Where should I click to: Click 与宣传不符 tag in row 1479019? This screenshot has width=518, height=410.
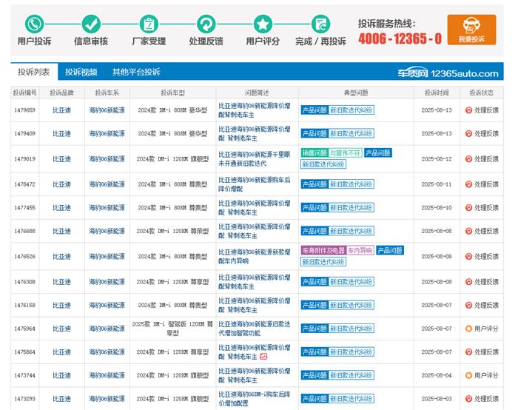346,153
